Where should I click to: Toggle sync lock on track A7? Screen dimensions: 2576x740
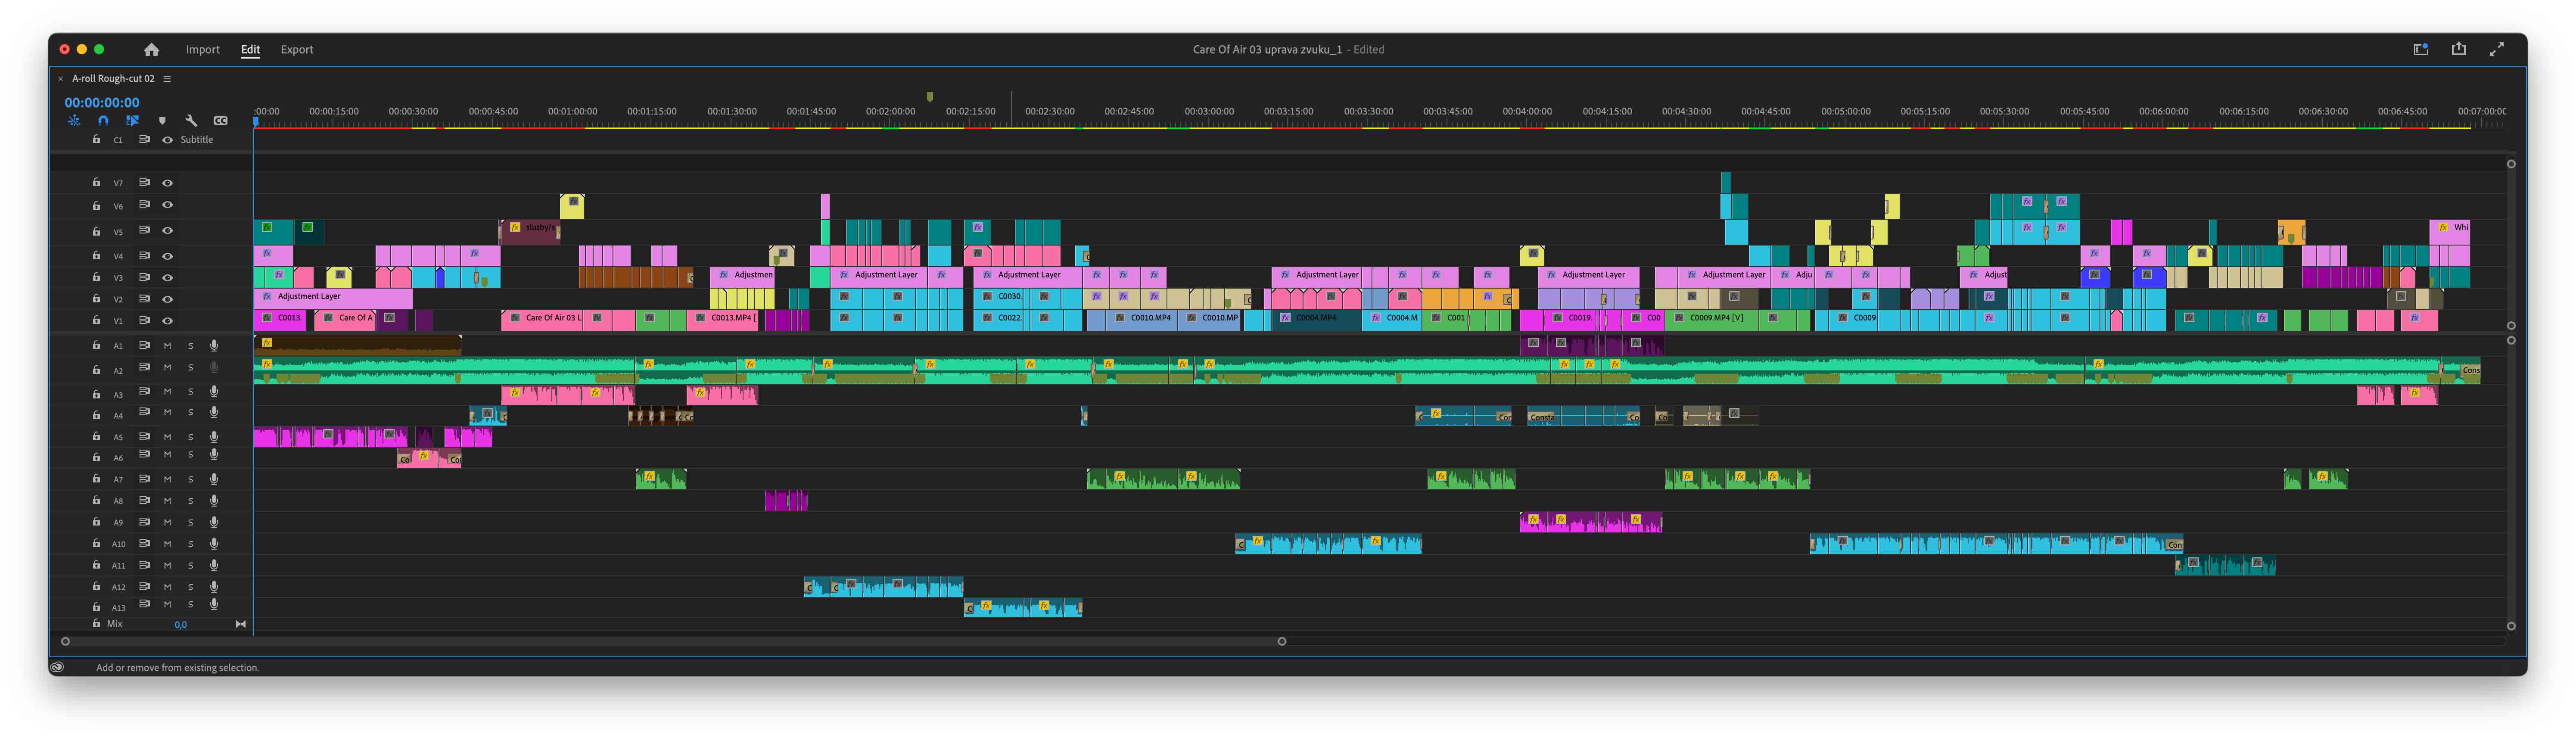coord(144,479)
